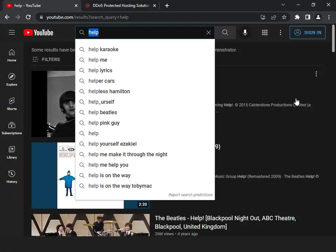The image size is (336, 252).
Task: View site info via the lock icon
Action: [x=41, y=17]
